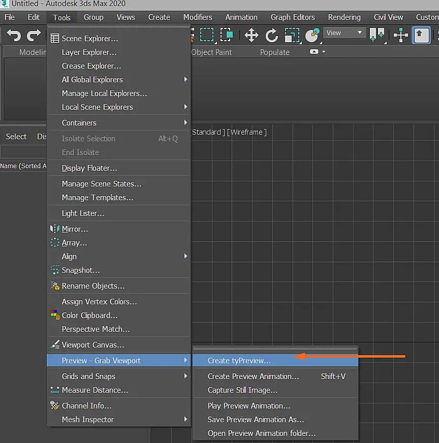Open the View reference coordinate system dropdown
The width and height of the screenshot is (439, 443).
coord(344,33)
